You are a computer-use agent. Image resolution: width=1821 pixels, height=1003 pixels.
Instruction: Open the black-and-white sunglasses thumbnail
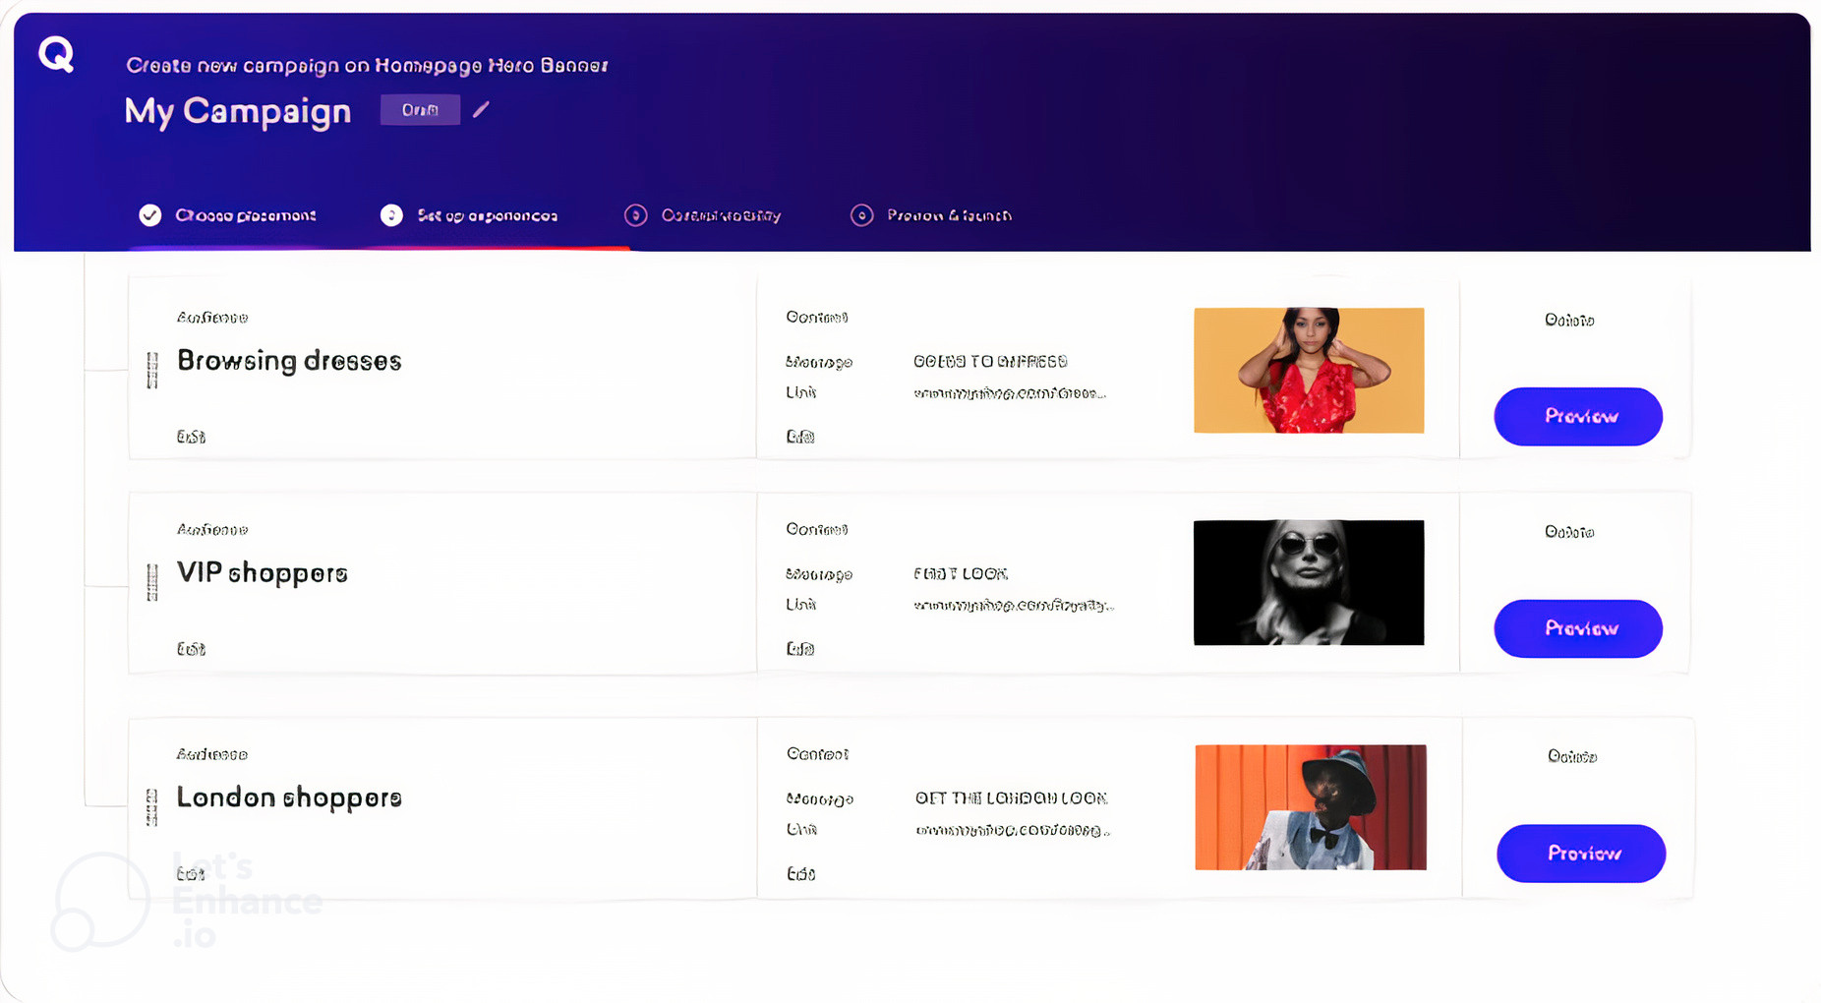coord(1309,582)
